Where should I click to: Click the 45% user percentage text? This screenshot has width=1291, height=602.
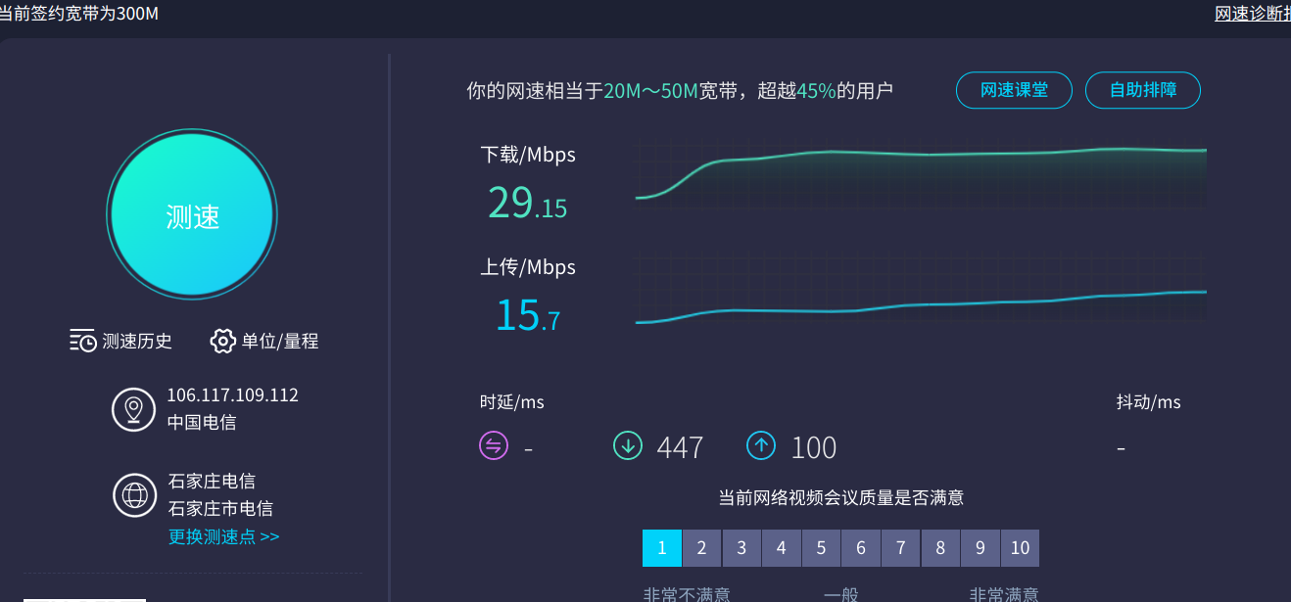click(x=816, y=91)
